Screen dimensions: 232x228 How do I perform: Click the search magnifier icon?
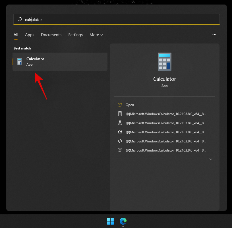click(20, 19)
